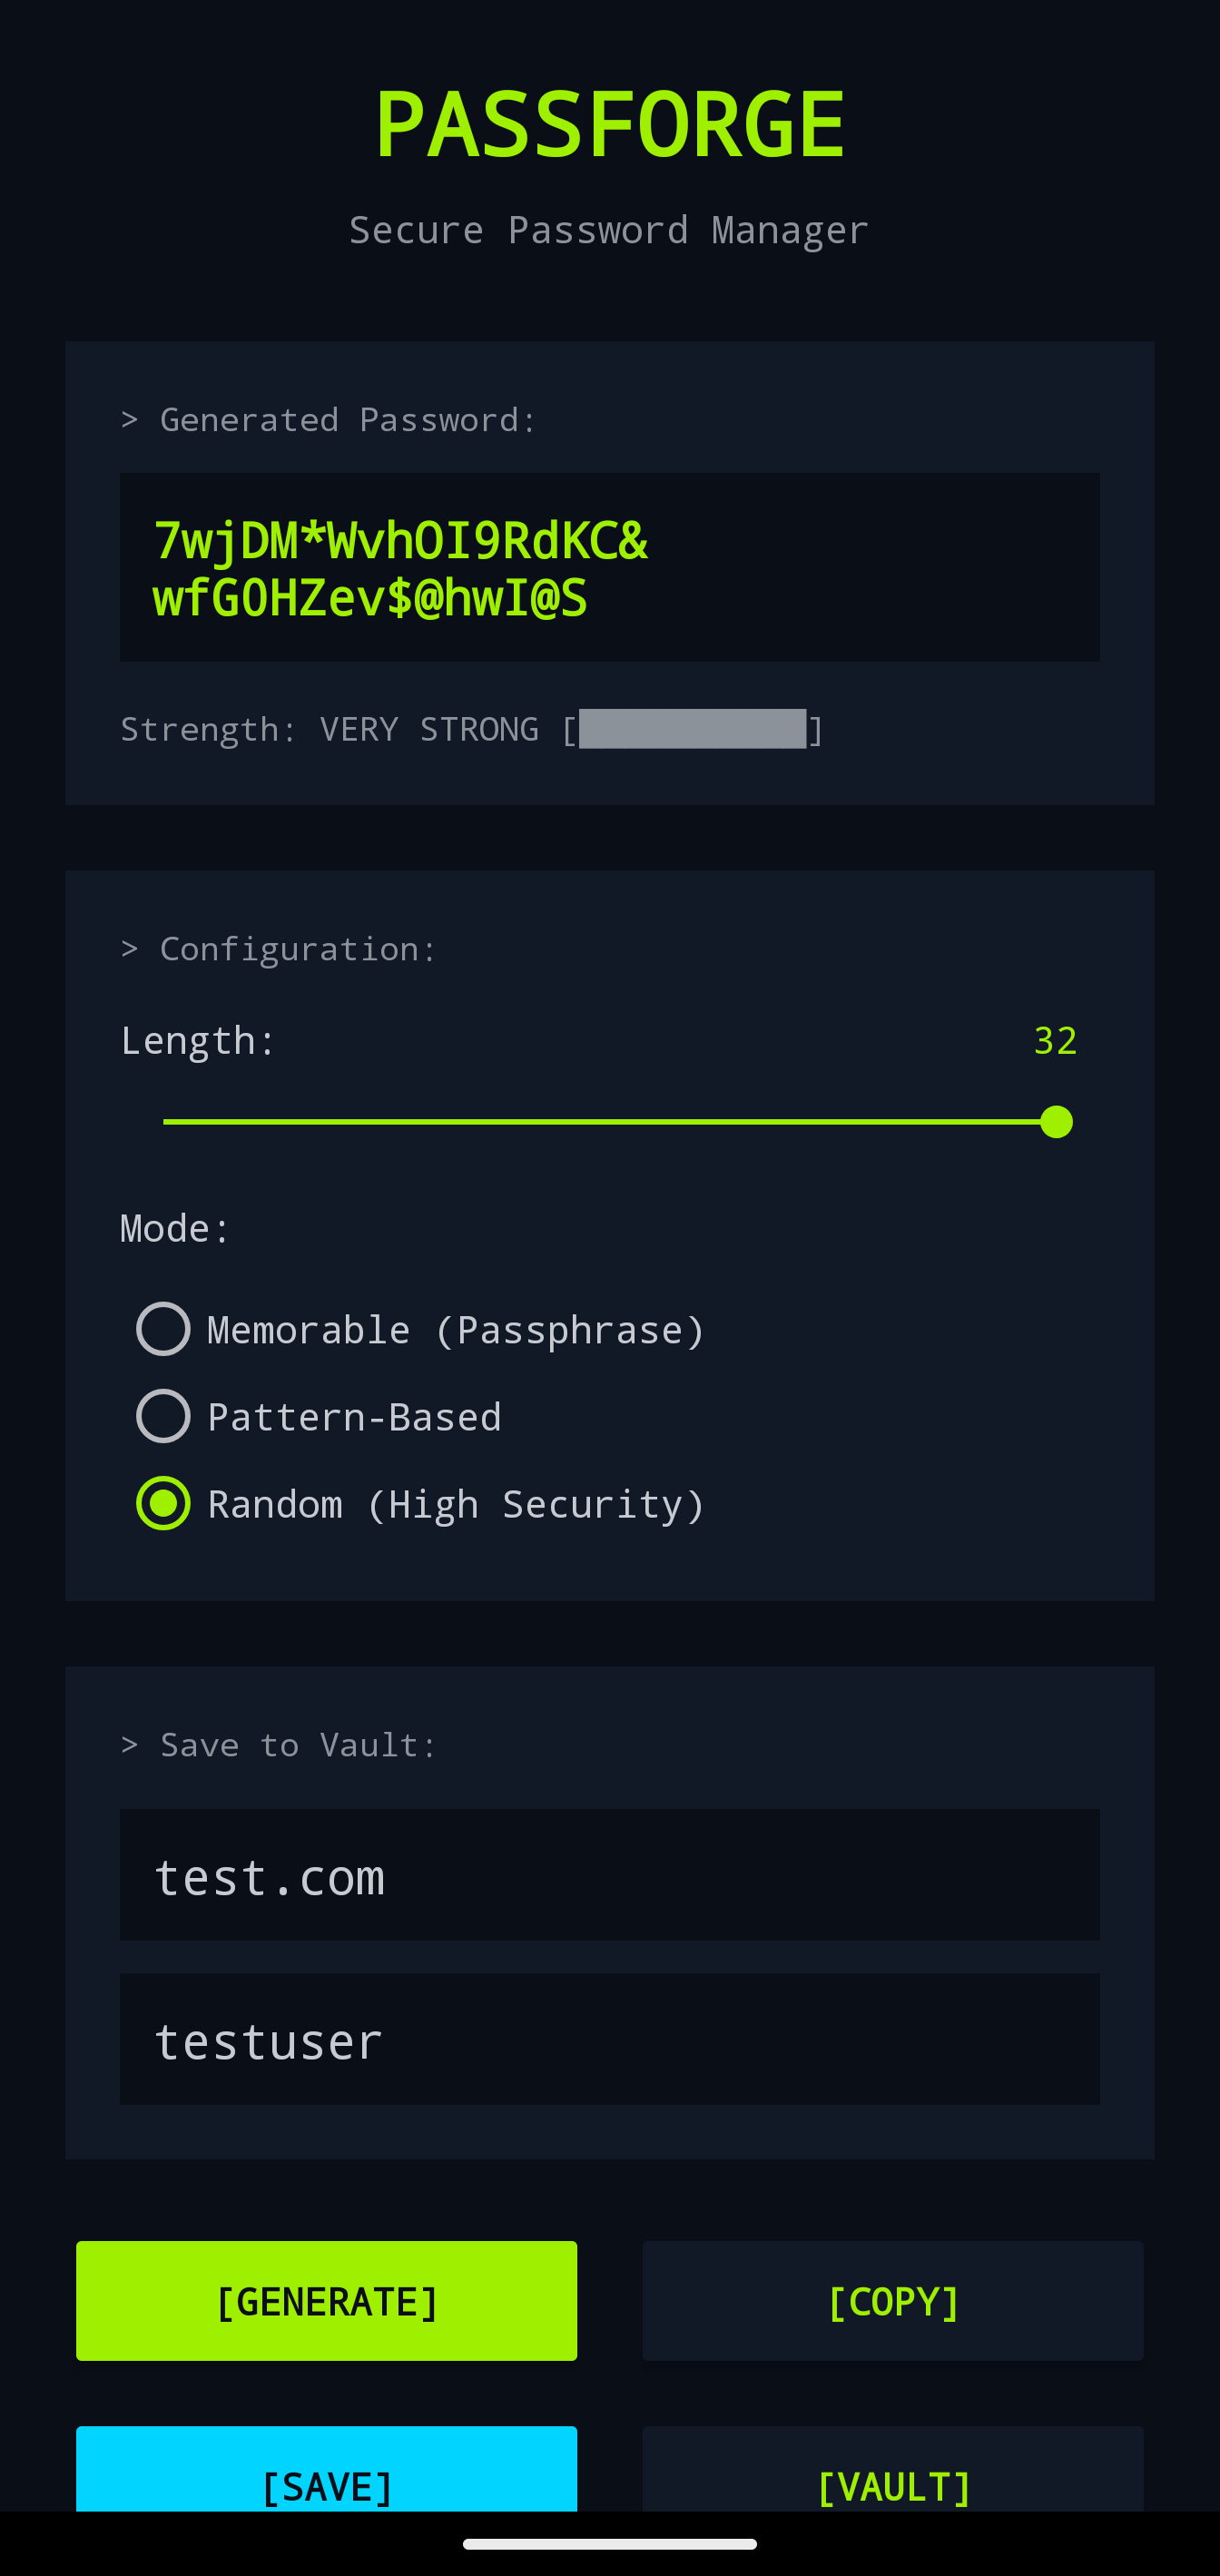Tap the home indicator bar
The height and width of the screenshot is (2576, 1220).
610,2545
